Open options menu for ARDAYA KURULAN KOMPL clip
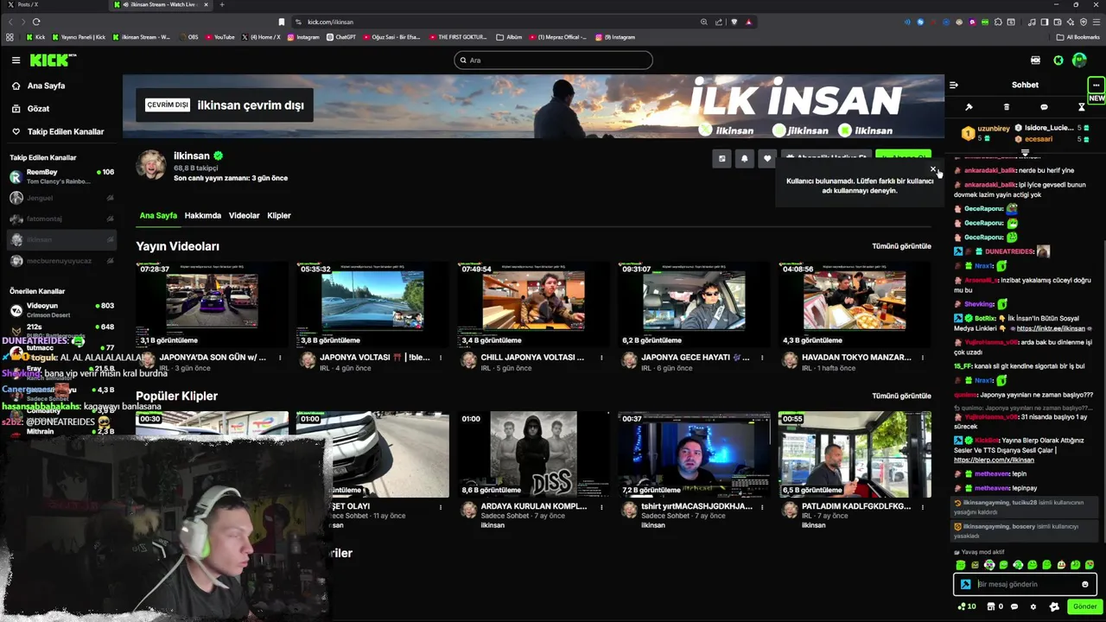The image size is (1106, 622). pyautogui.click(x=601, y=507)
